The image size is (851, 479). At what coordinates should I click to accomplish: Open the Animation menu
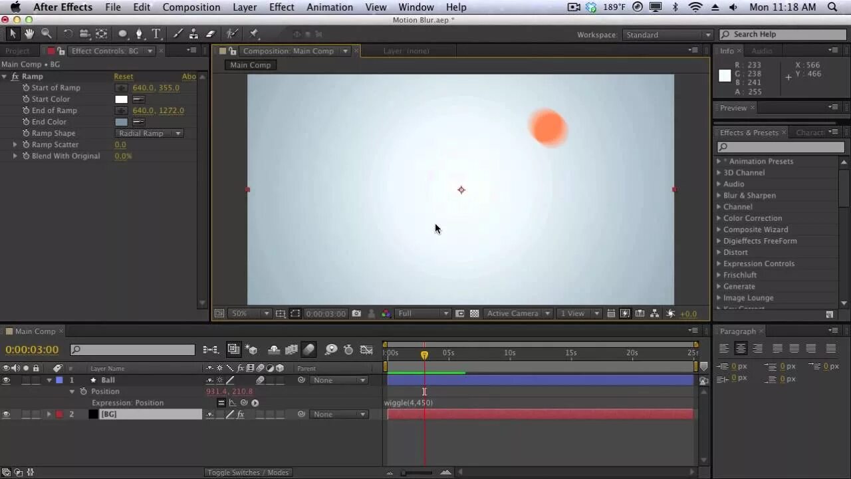click(330, 7)
